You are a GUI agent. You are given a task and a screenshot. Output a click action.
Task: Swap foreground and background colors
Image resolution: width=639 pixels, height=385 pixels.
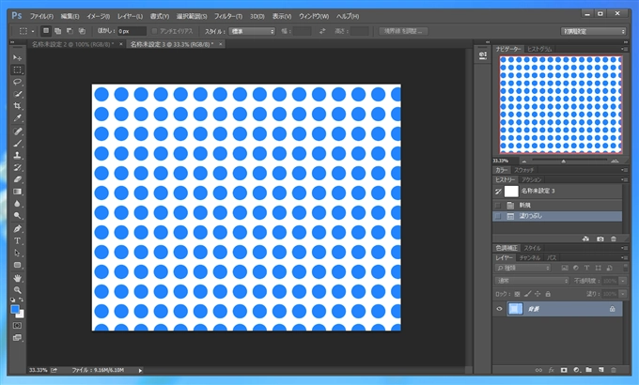pos(22,300)
